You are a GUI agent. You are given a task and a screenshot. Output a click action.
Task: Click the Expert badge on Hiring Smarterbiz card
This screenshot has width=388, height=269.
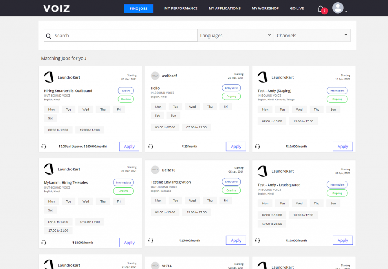pos(126,91)
